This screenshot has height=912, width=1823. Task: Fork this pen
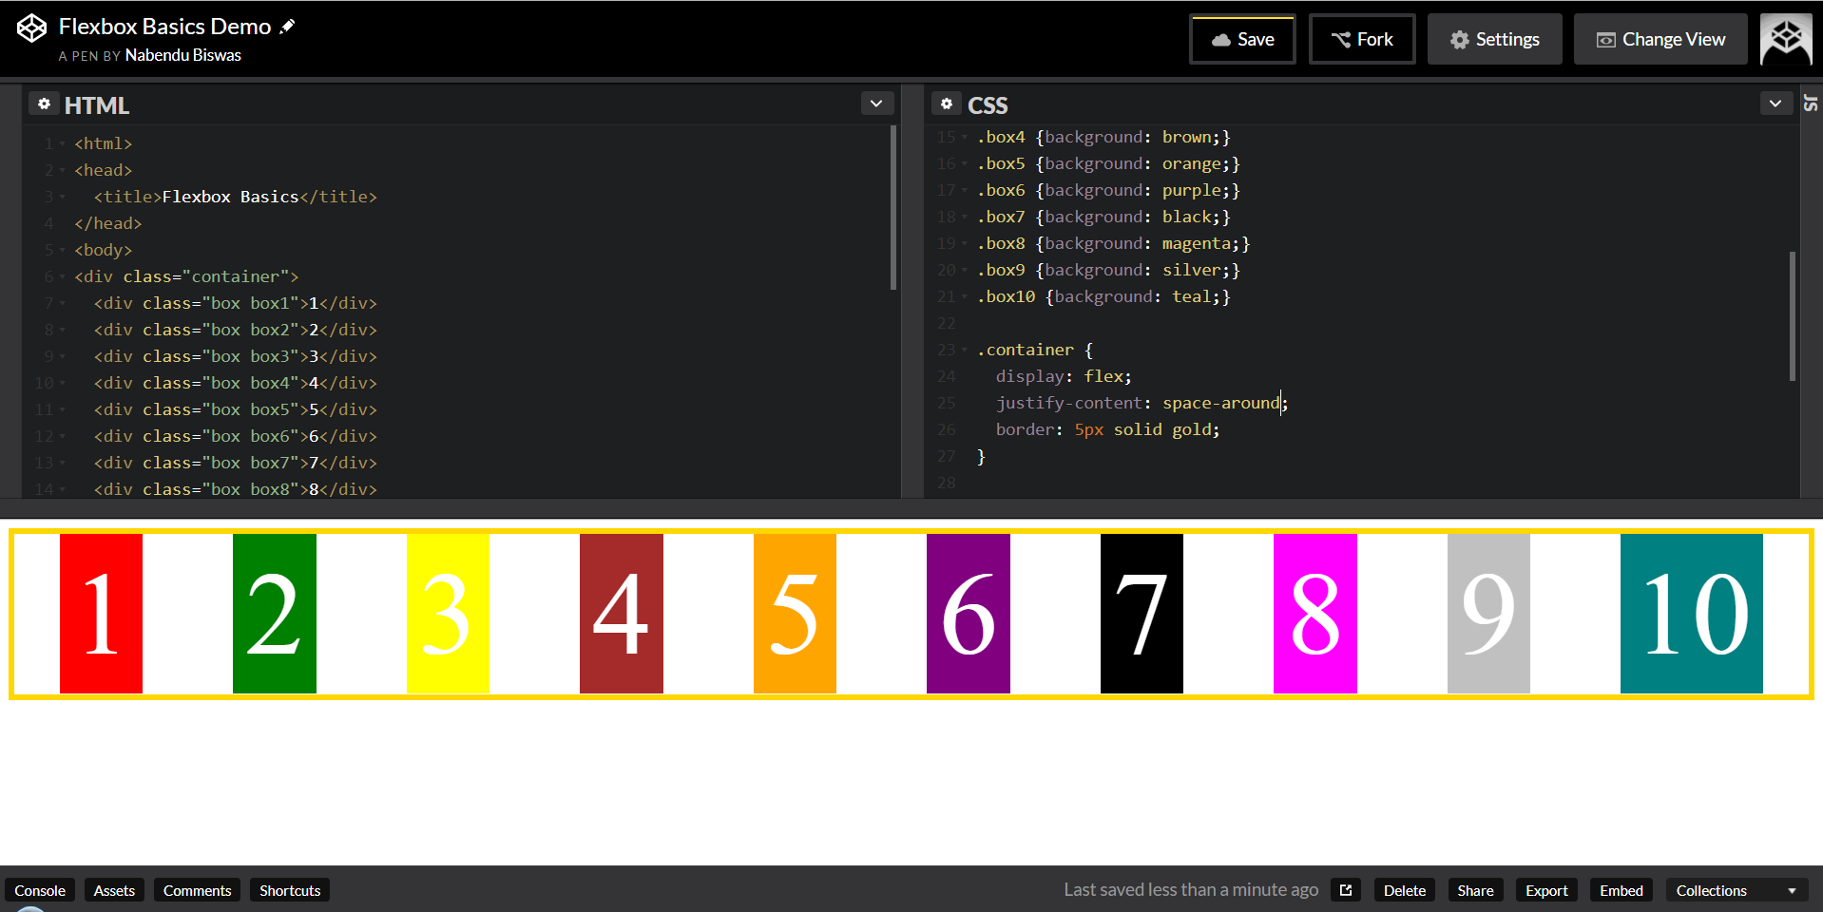click(1362, 39)
